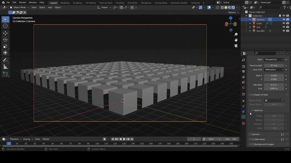Enable the Safe Areas checkbox
291x163 pixels.
tap(253, 139)
